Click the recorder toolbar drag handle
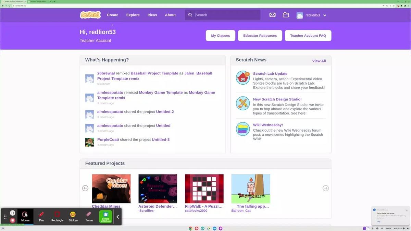The width and height of the screenshot is (411, 231). (x=5, y=217)
